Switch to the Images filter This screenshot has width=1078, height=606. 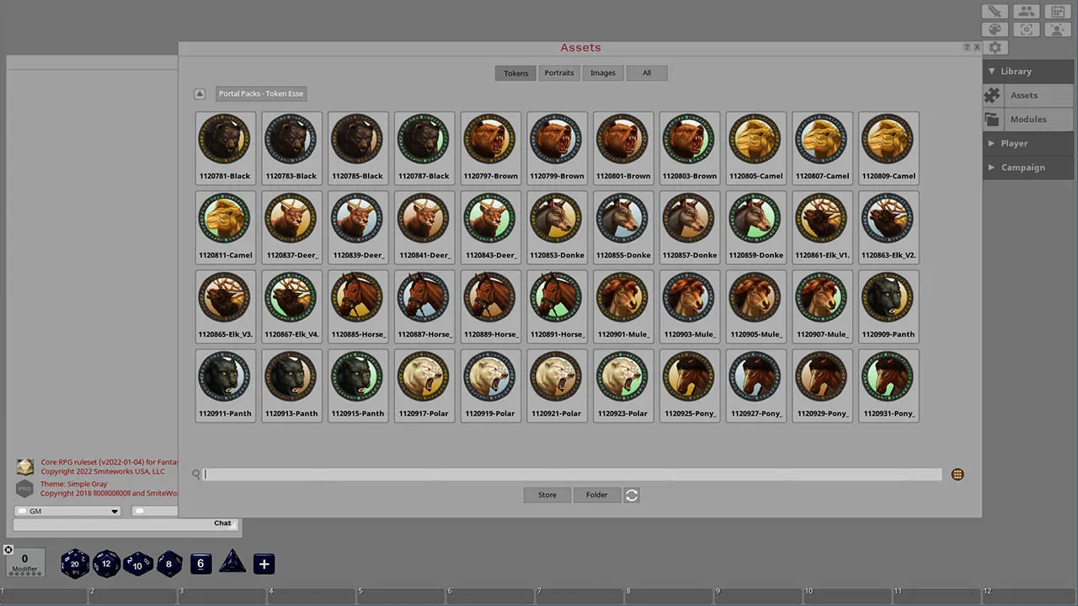coord(603,73)
